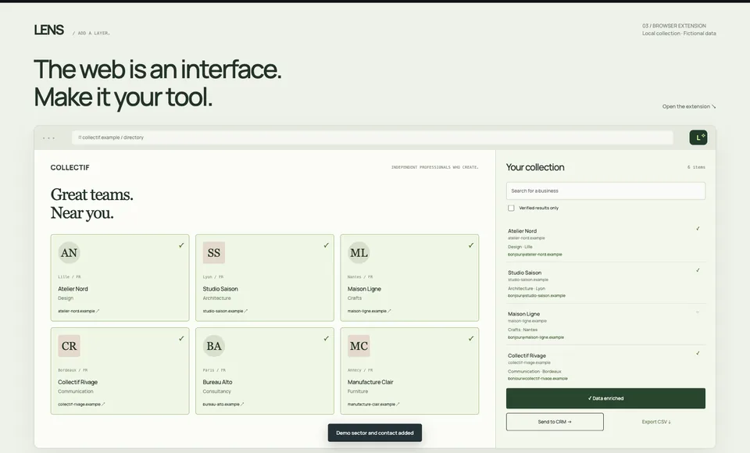Open atelier-nord.example link on card

[78, 311]
